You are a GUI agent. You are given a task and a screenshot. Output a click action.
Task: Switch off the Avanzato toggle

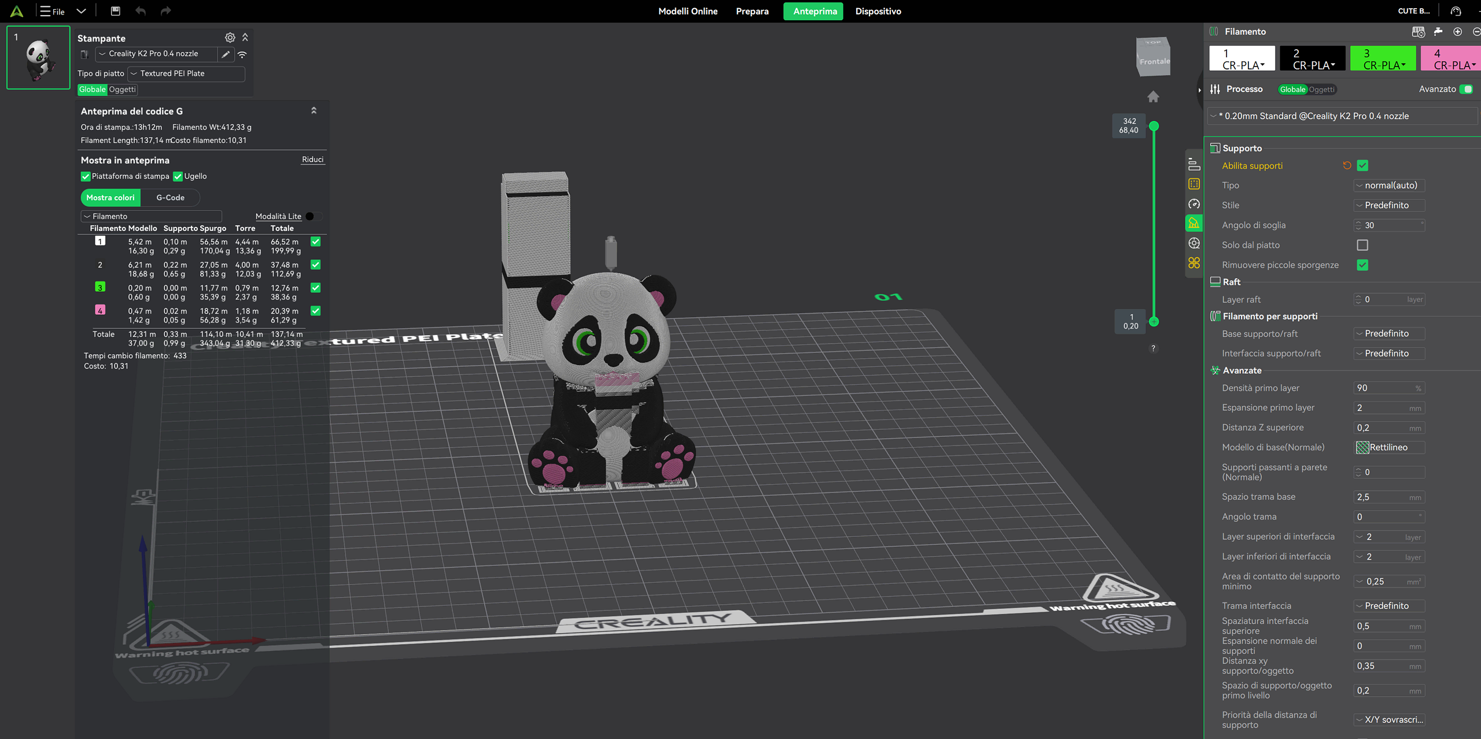tap(1465, 89)
